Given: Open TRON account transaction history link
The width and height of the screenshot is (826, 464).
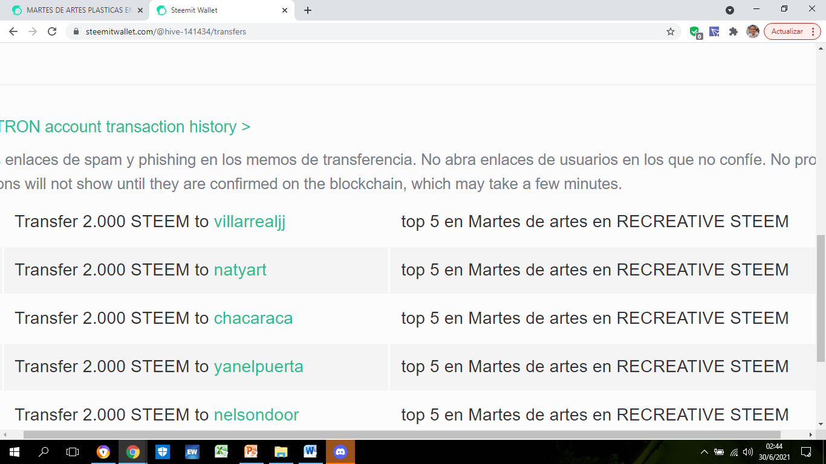Looking at the screenshot, I should [125, 127].
